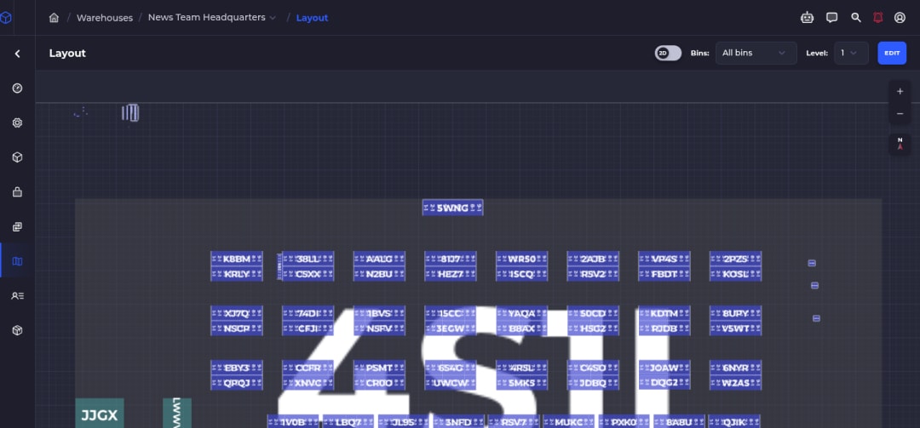920x428 pixels.
Task: Open the Level selector dropdown
Action: coord(851,53)
